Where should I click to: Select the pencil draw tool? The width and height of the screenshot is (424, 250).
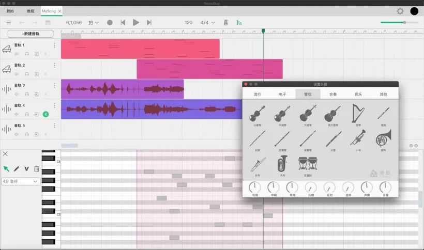tap(16, 169)
